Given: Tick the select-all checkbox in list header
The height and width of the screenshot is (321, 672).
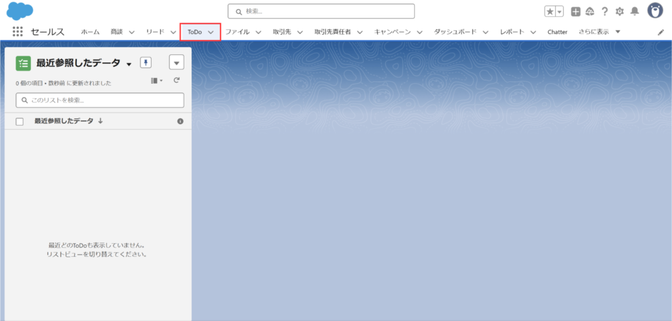Looking at the screenshot, I should point(20,122).
